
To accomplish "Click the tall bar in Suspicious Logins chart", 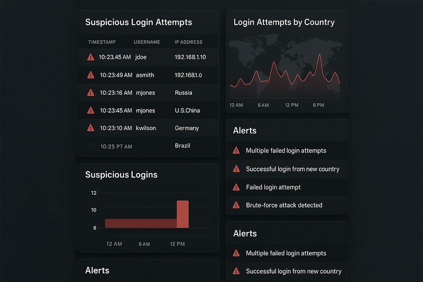I will click(x=182, y=214).
